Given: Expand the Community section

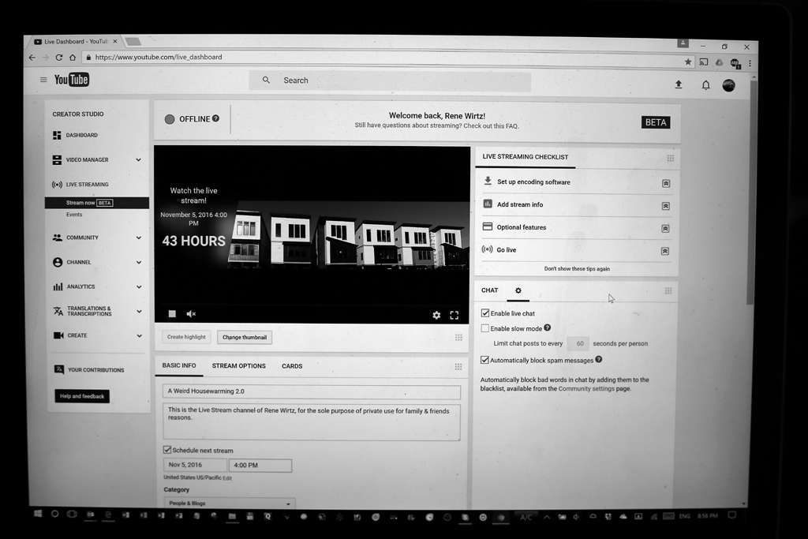Looking at the screenshot, I should coord(139,238).
